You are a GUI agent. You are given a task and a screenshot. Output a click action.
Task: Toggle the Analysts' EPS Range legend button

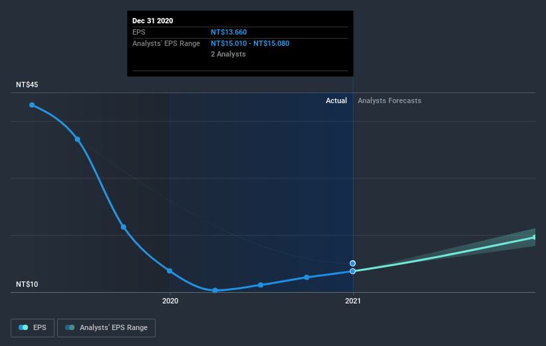pyautogui.click(x=106, y=328)
